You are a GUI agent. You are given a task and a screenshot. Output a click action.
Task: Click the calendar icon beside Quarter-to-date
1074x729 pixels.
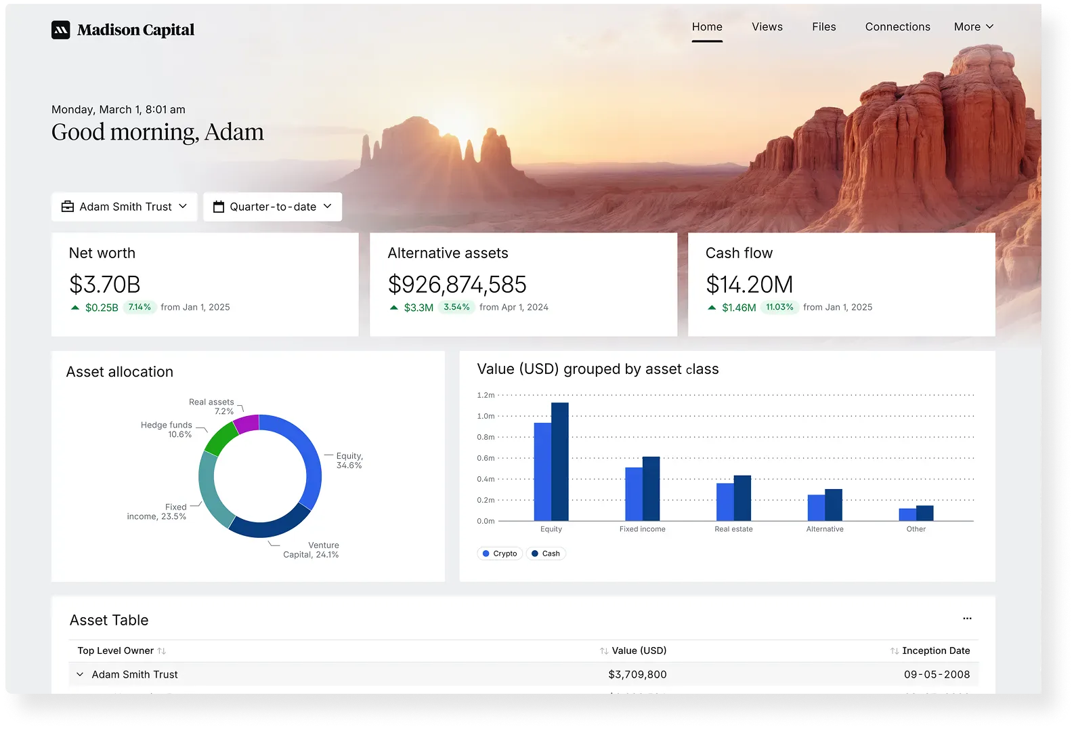tap(219, 207)
